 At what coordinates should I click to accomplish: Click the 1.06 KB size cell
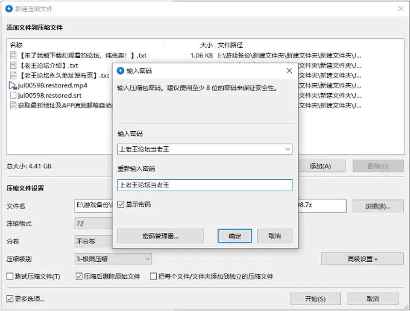tap(201, 56)
